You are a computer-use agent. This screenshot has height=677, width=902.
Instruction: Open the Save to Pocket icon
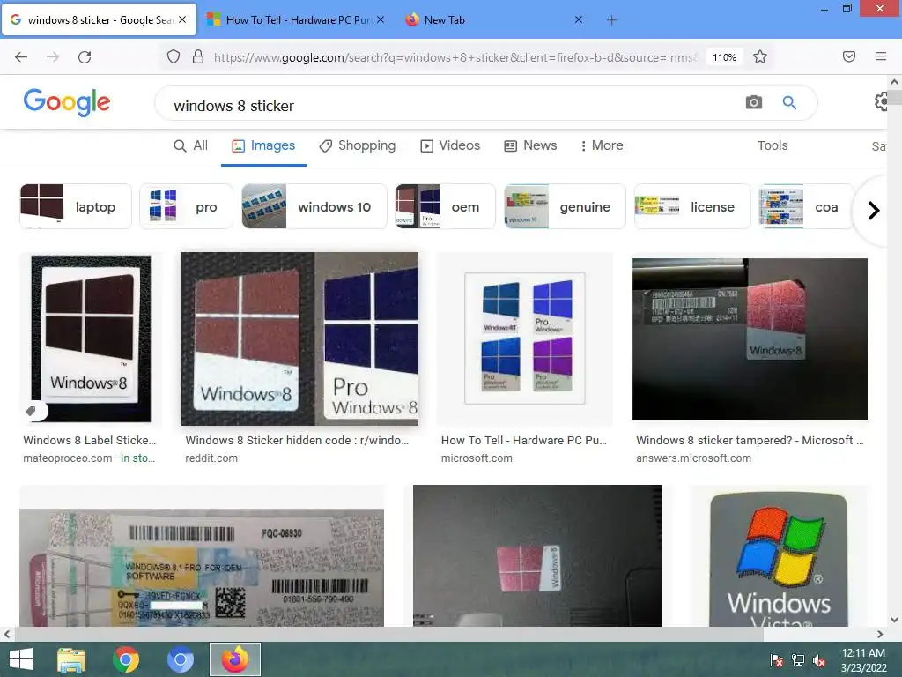pyautogui.click(x=849, y=56)
